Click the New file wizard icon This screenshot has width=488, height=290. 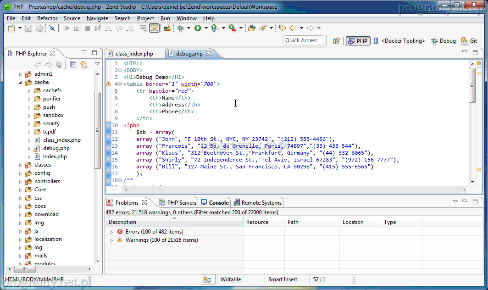click(12, 28)
